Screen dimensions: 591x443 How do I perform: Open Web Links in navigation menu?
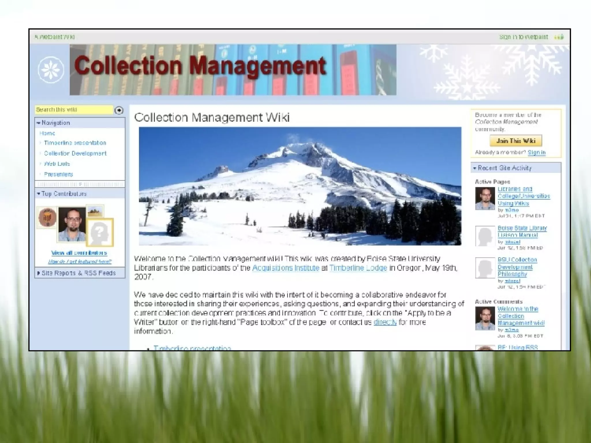57,164
